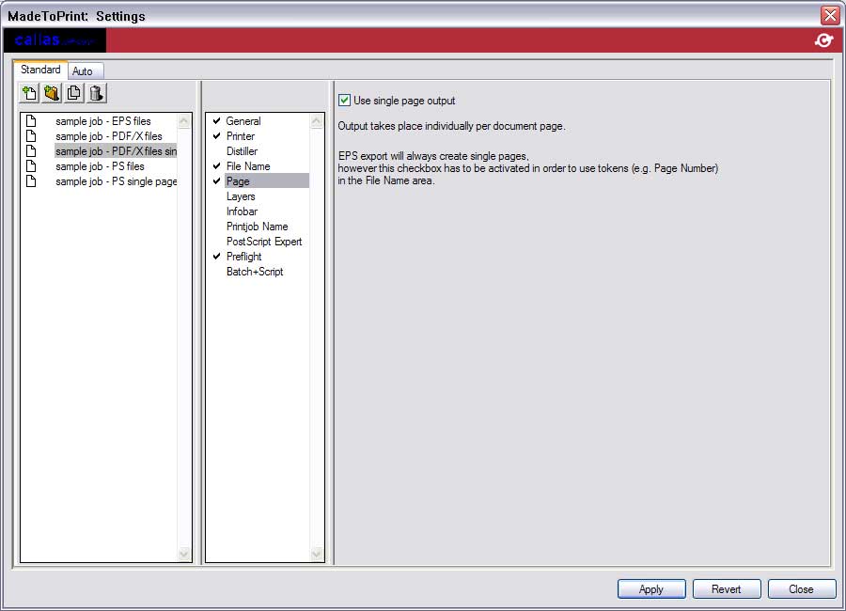Click the Close button
This screenshot has width=846, height=611.
(801, 588)
